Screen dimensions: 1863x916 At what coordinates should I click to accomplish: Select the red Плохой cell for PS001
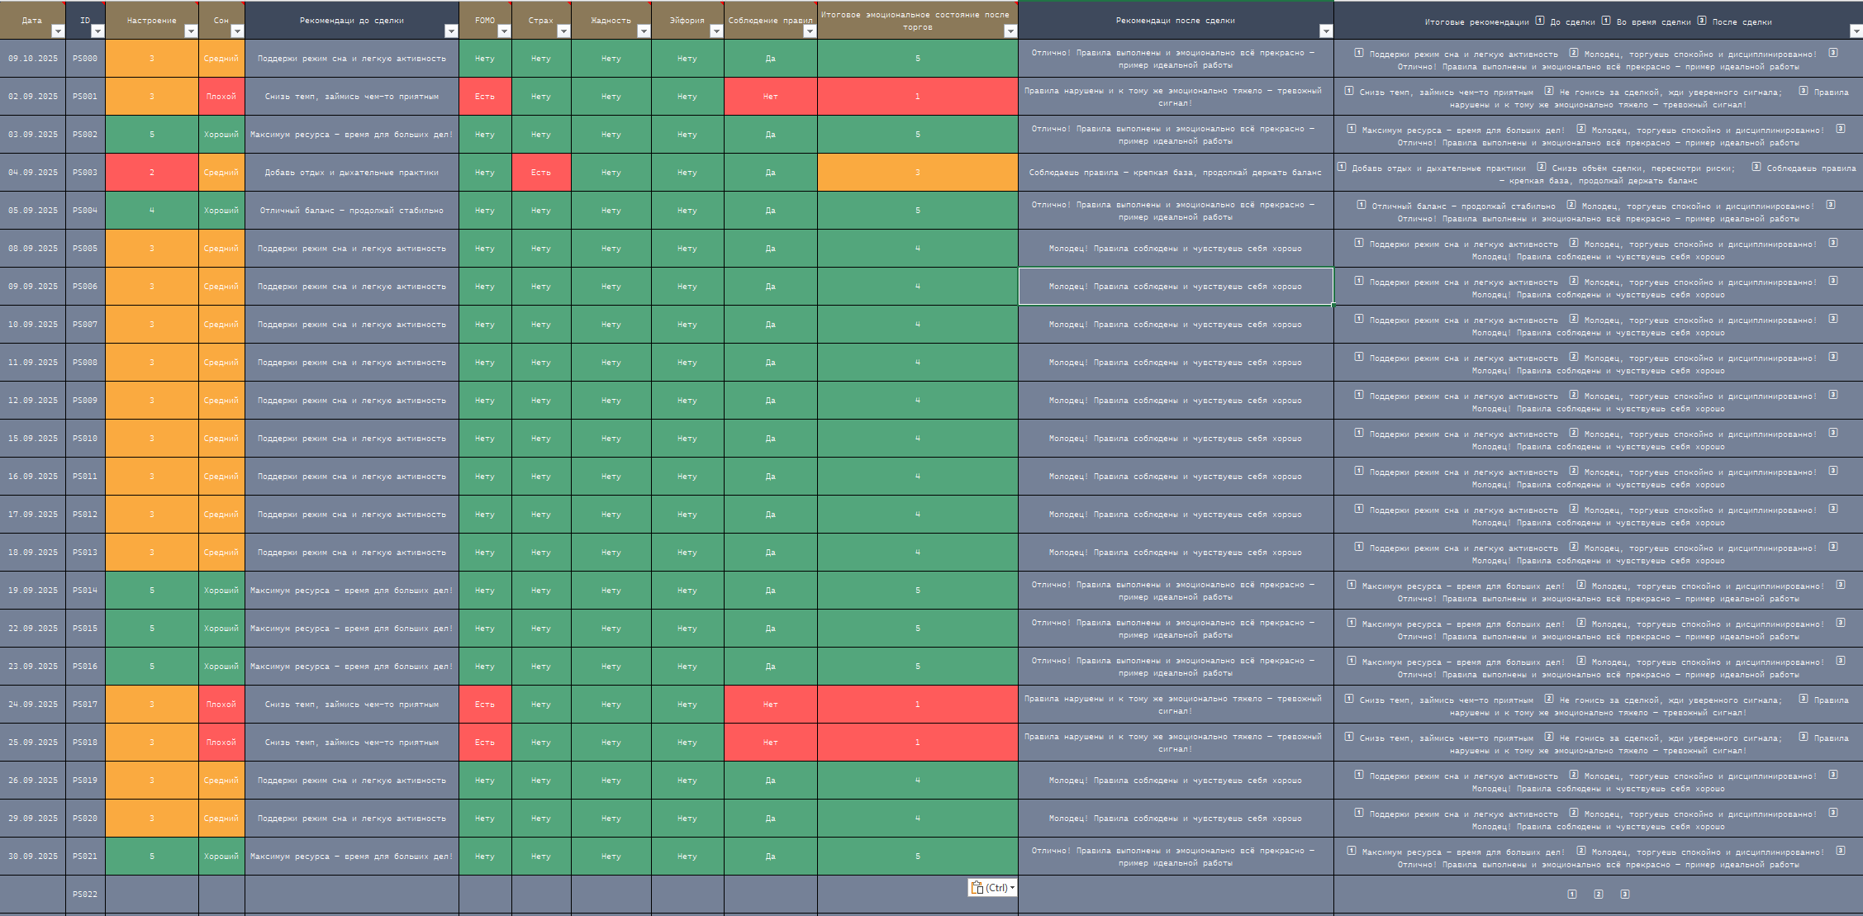221,97
